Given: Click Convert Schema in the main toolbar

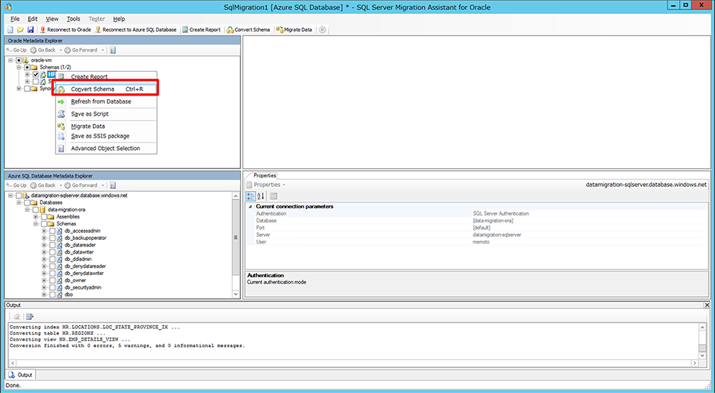Looking at the screenshot, I should click(248, 29).
